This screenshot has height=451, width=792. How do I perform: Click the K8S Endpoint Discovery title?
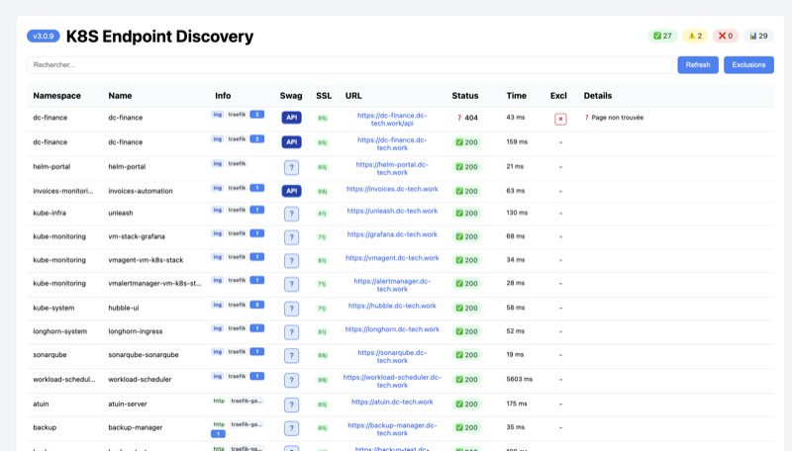click(x=159, y=37)
